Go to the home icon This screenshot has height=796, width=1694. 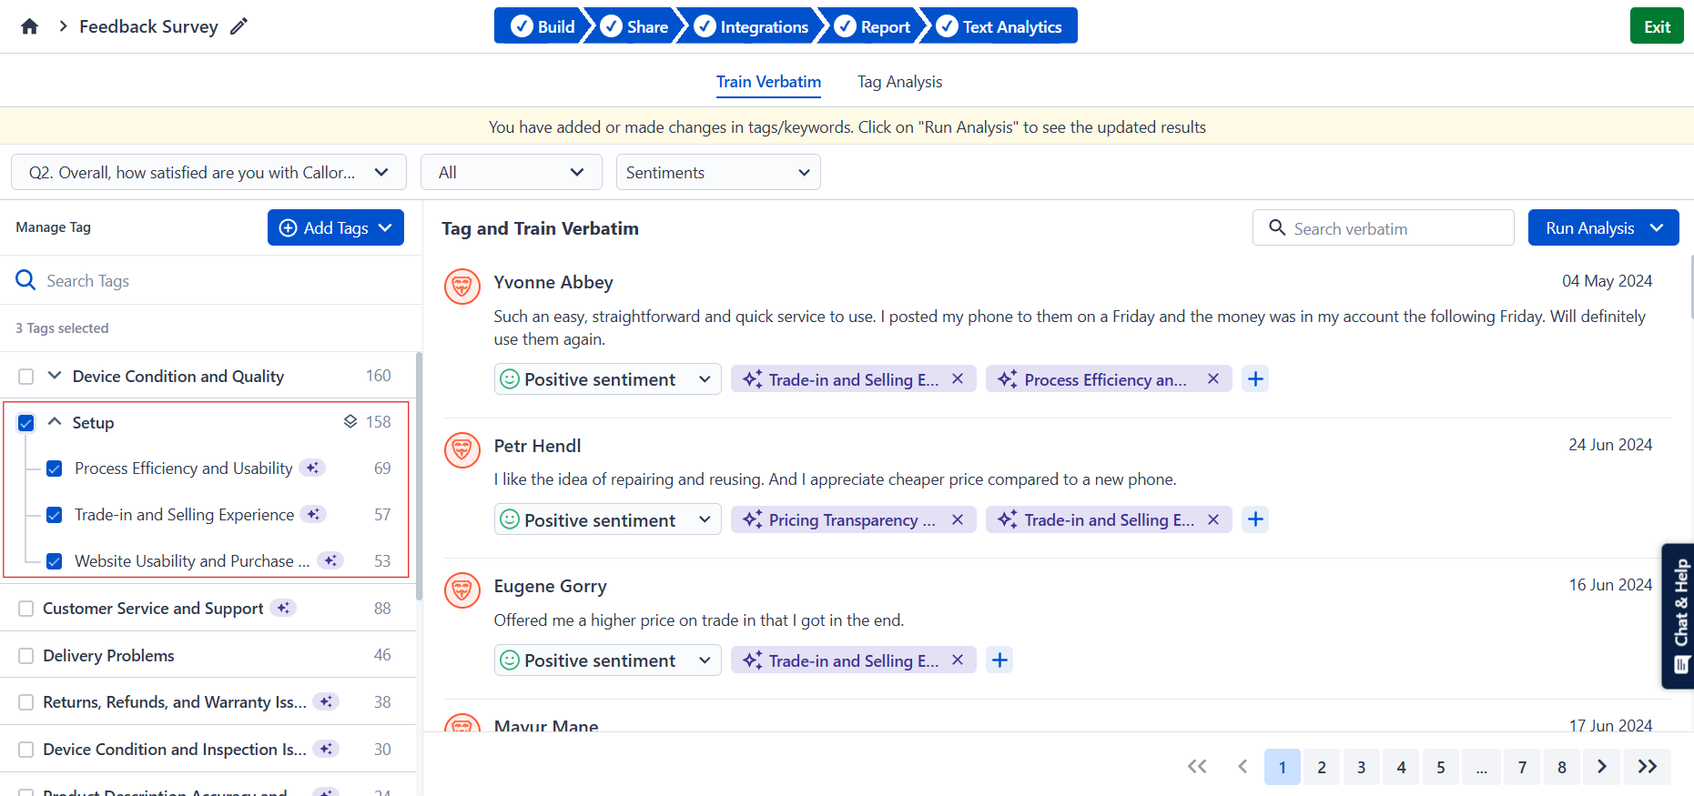click(x=29, y=26)
